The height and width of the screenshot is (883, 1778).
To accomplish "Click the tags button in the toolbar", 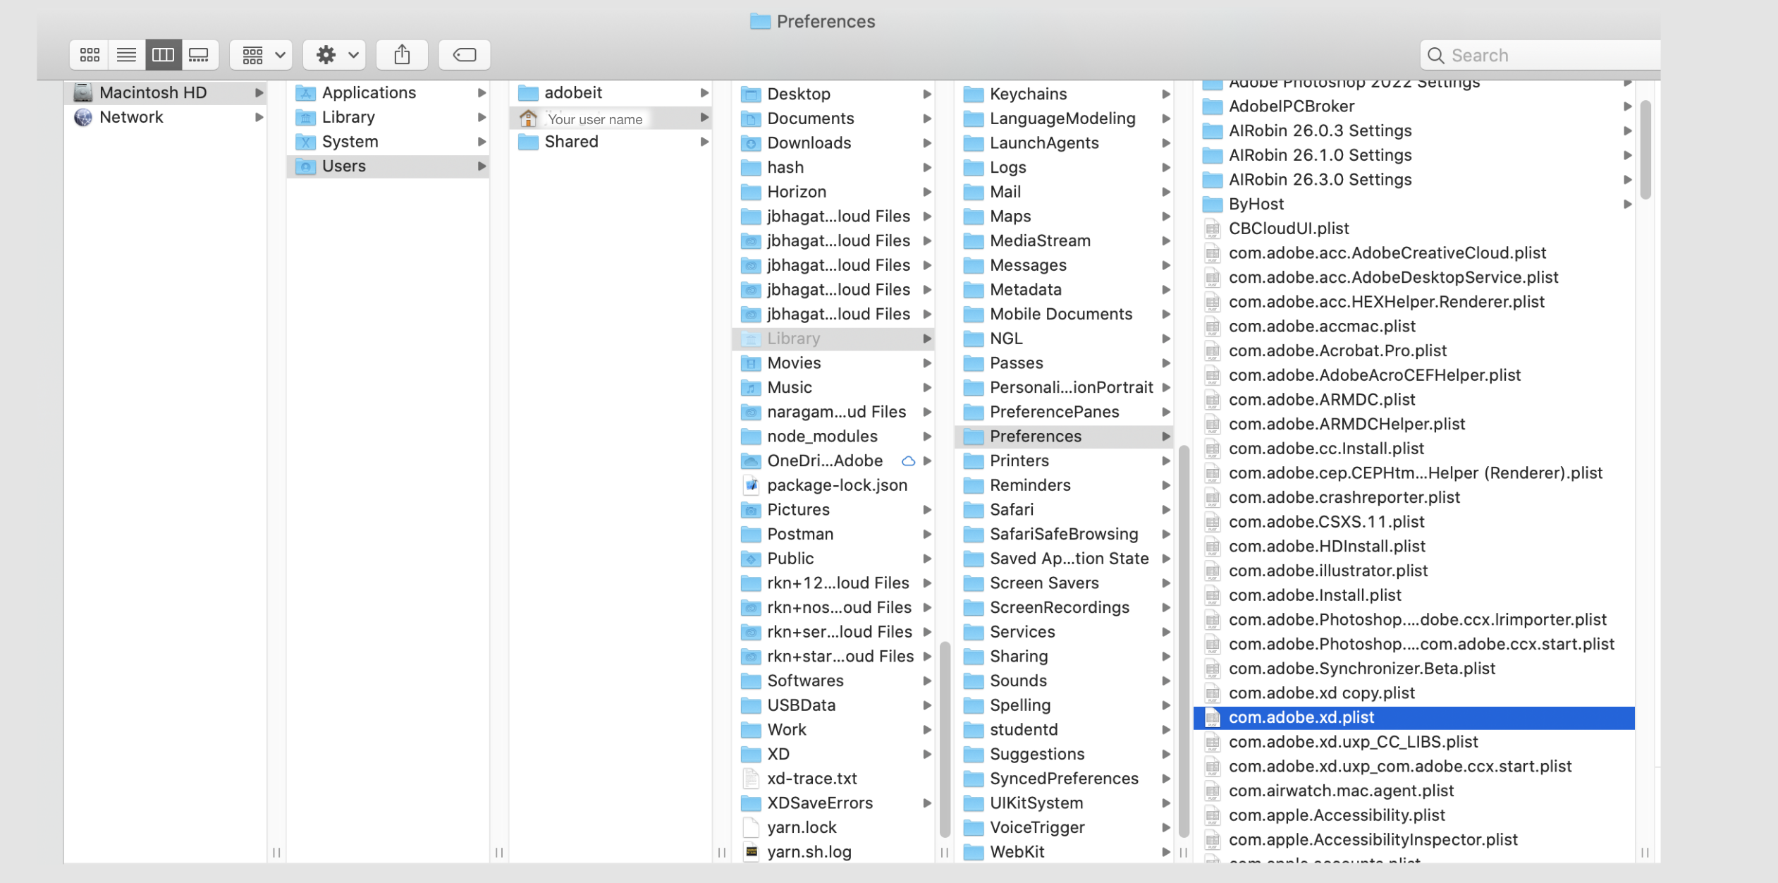I will coord(464,54).
